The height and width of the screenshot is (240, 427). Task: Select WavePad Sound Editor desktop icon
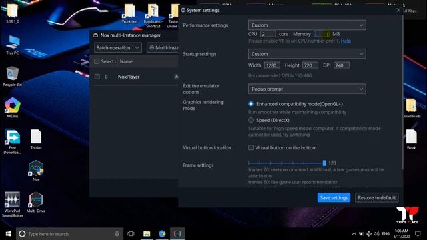point(12,204)
